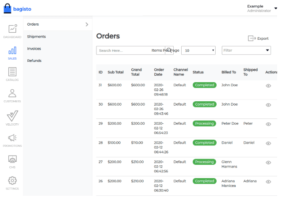Click Processing status badge of order 29

[x=204, y=123]
